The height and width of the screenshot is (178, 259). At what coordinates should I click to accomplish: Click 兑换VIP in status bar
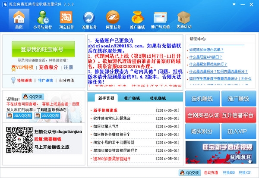click(x=245, y=172)
